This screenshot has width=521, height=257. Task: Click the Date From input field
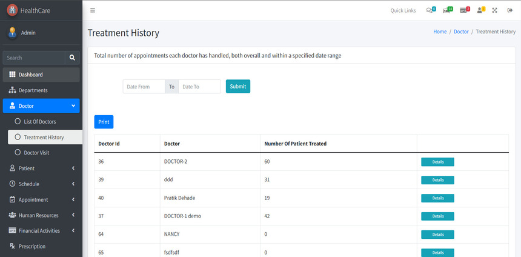[x=144, y=87]
